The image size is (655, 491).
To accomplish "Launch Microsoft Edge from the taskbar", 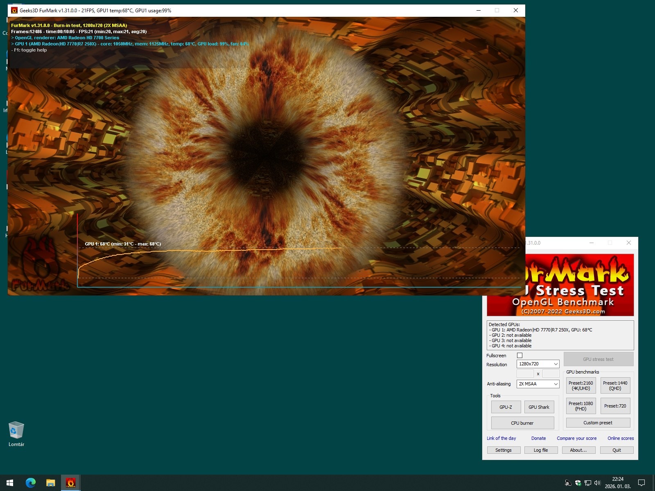I will [31, 483].
